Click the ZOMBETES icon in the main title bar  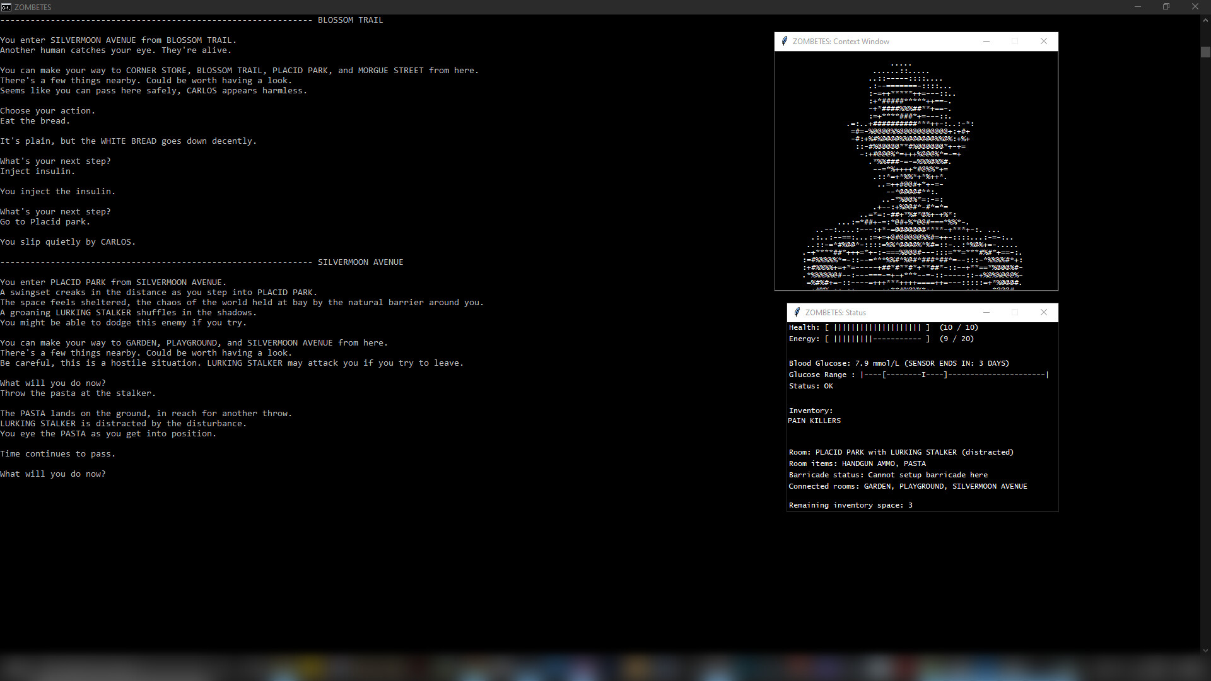pos(6,7)
